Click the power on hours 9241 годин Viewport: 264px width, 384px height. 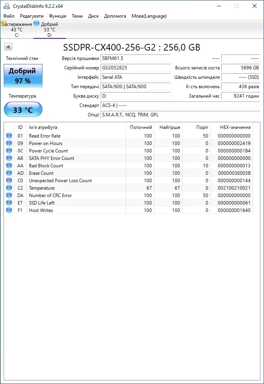point(241,96)
